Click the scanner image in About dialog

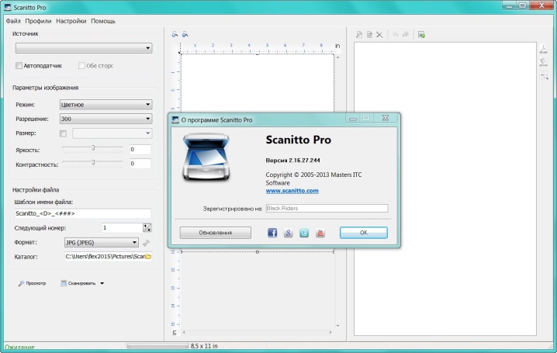point(206,157)
